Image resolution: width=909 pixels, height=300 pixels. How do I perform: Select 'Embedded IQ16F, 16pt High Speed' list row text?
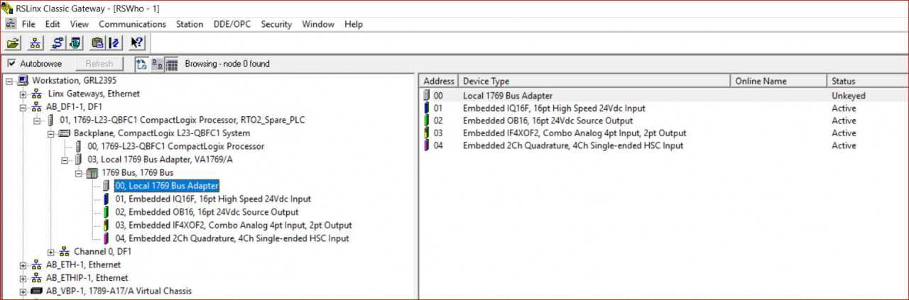pyautogui.click(x=554, y=108)
